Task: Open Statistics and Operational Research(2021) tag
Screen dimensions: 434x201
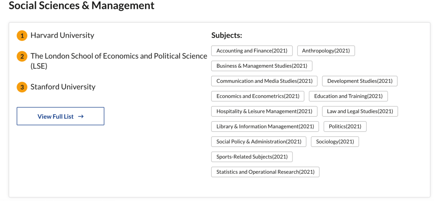Action: pyautogui.click(x=265, y=172)
